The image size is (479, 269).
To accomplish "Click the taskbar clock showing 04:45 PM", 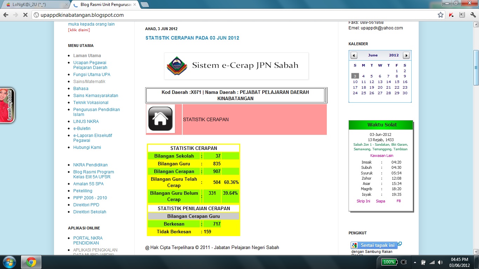I will coord(460,262).
